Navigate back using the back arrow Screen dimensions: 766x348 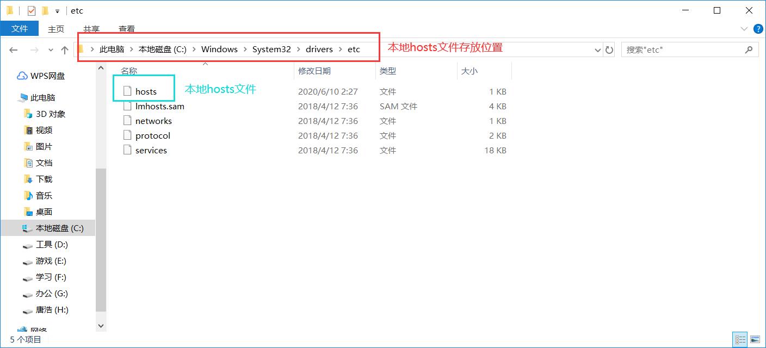click(13, 49)
